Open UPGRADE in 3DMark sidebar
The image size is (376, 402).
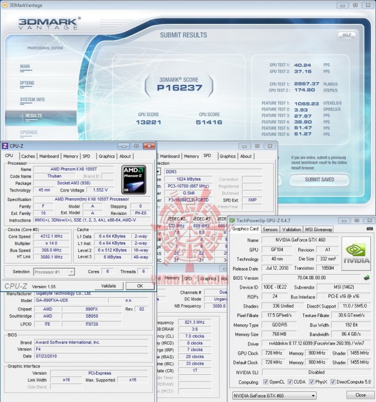[28, 132]
